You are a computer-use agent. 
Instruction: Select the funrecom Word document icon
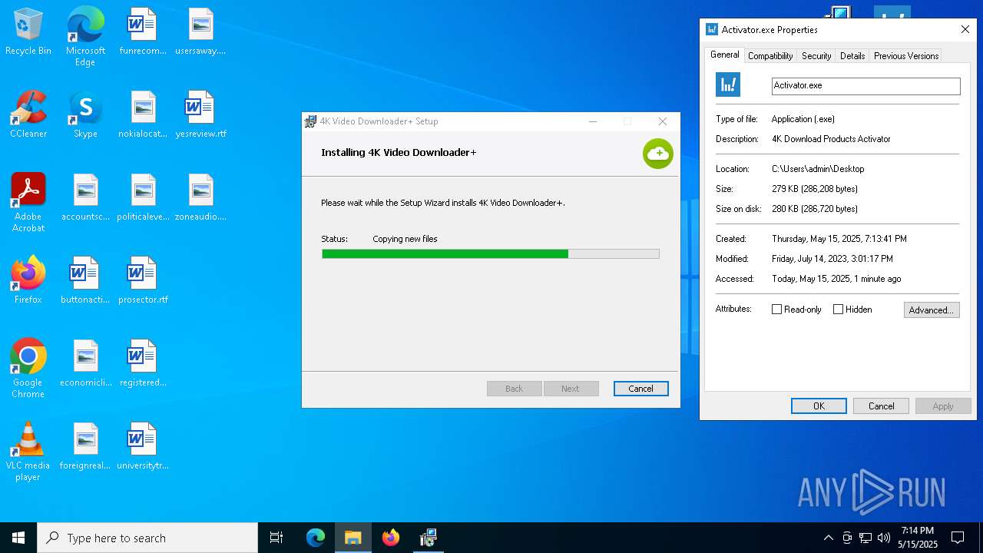coord(143,32)
